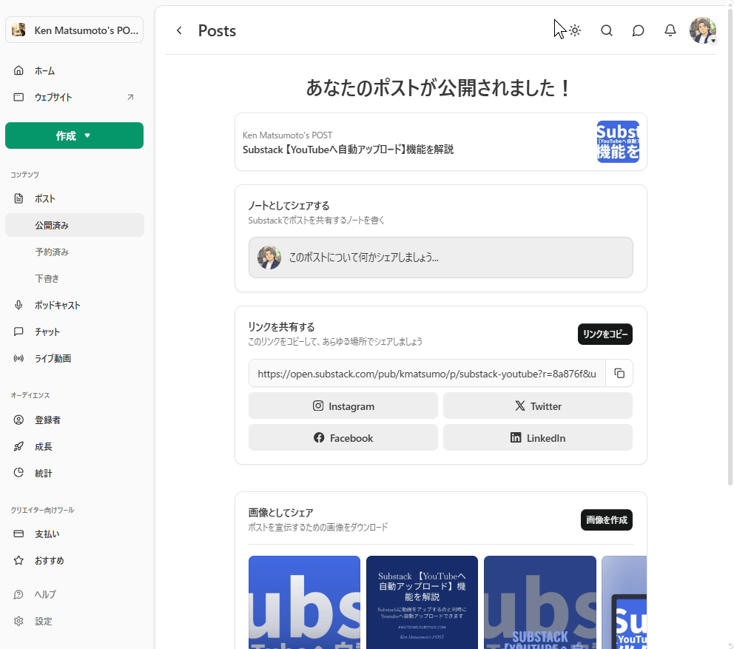Click the pie chart icon beside 統計
This screenshot has height=649, width=734.
click(18, 473)
